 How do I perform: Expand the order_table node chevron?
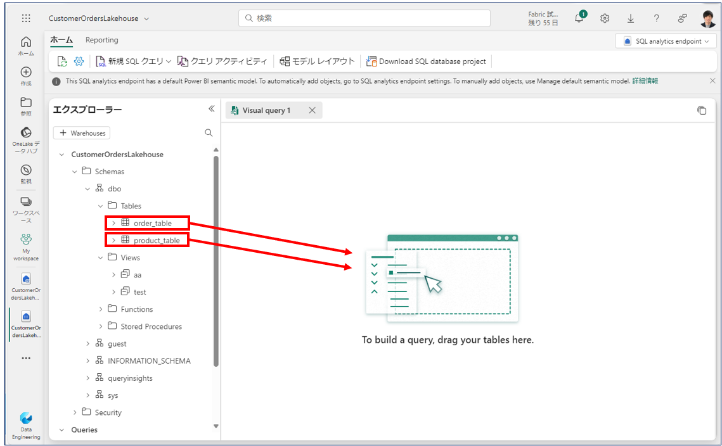(113, 223)
